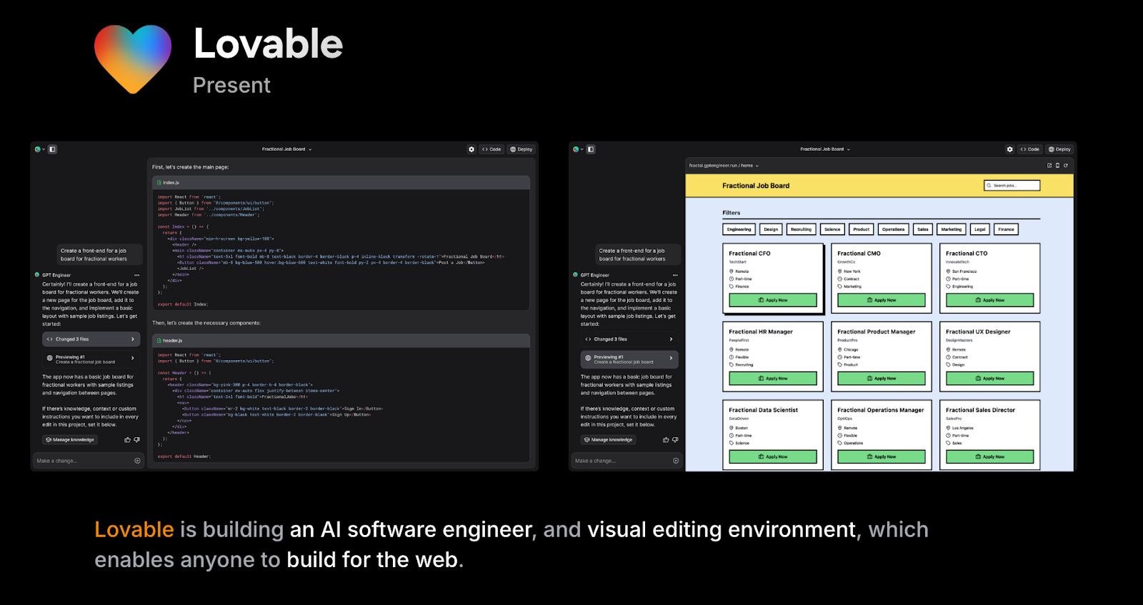Click the Lovable heart logo
The height and width of the screenshot is (605, 1143).
[133, 59]
